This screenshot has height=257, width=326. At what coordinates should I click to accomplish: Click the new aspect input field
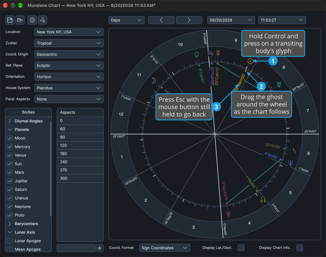pos(76,248)
